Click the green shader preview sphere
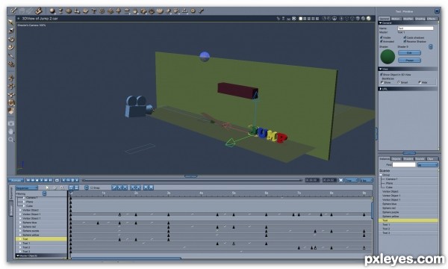Screen dimensions: 448x269 click(x=388, y=57)
